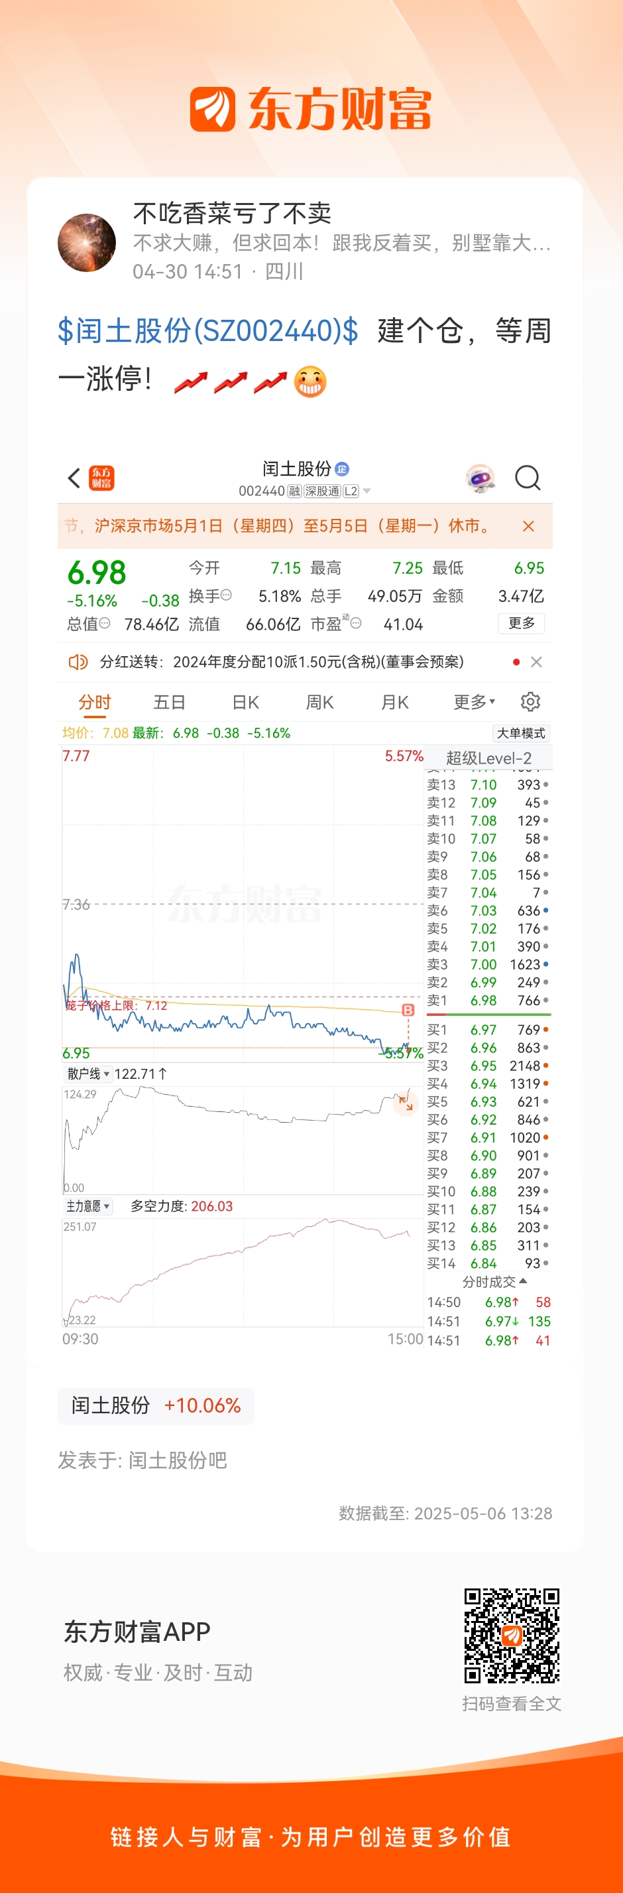
Task: Tap the orange dot on 买3 row
Action: [545, 1066]
